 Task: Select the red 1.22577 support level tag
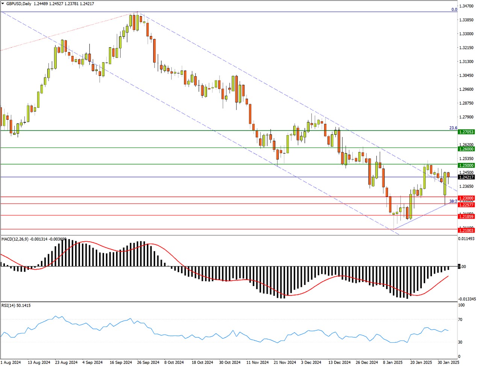tap(466, 205)
